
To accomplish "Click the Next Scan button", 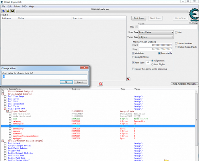I will click(x=155, y=18).
